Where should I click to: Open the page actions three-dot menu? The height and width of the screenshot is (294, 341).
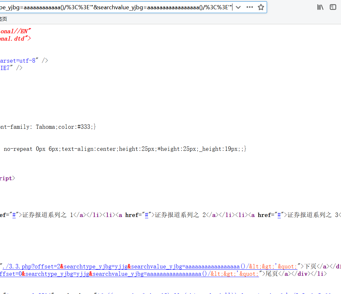point(250,7)
